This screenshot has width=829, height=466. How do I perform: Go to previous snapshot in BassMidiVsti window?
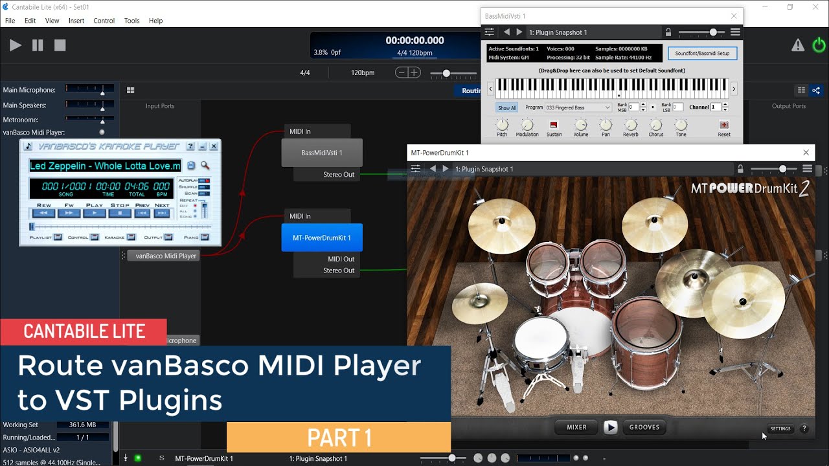506,32
